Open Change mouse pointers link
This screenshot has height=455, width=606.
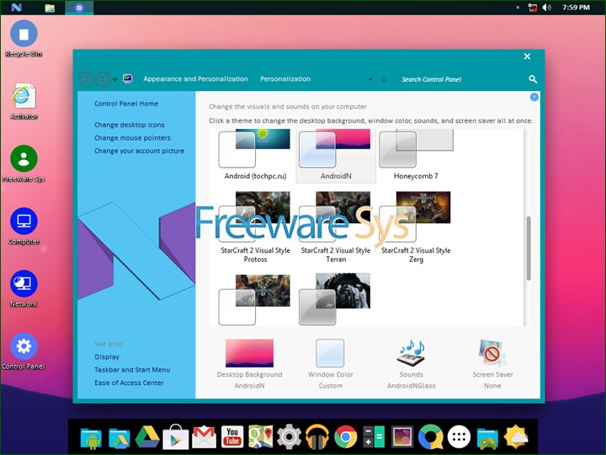coord(132,137)
